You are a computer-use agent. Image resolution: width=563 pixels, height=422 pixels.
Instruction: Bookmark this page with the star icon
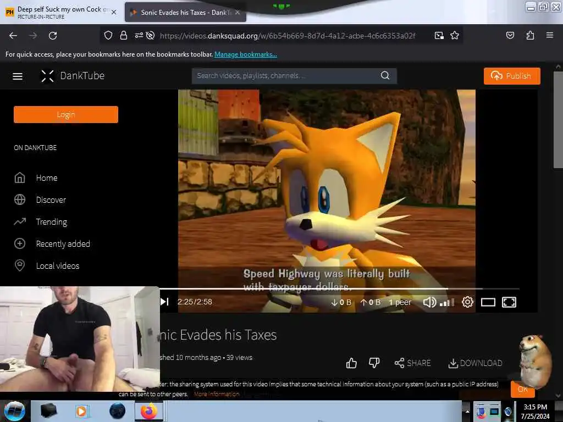coord(455,36)
